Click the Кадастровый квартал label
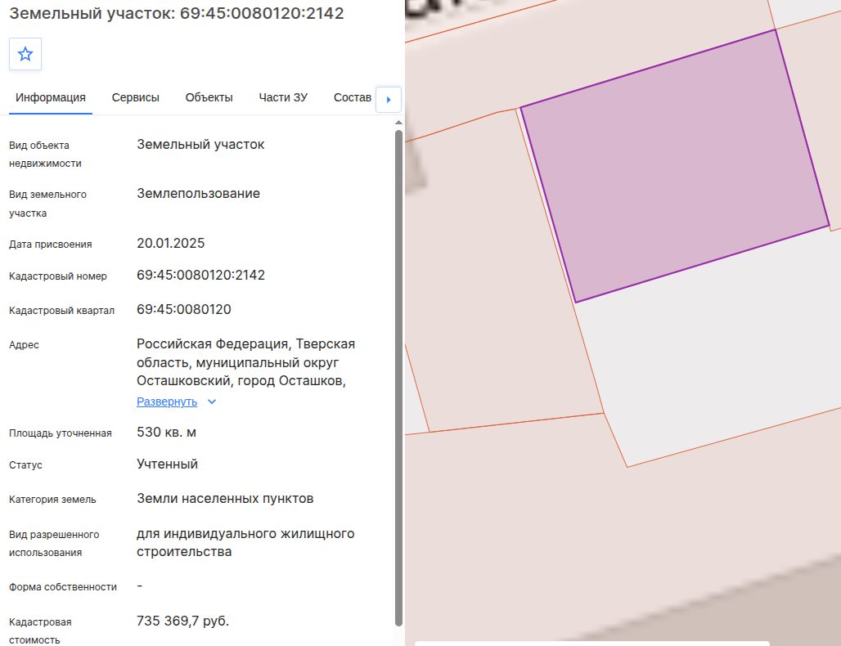841x646 pixels. click(61, 311)
